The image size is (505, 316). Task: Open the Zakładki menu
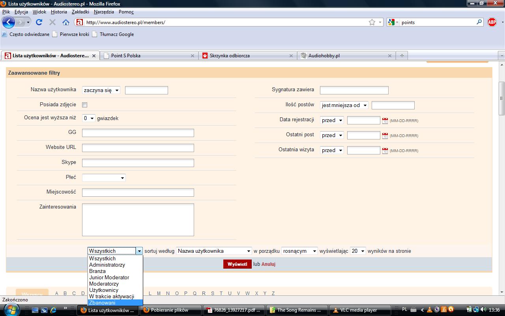(80, 12)
